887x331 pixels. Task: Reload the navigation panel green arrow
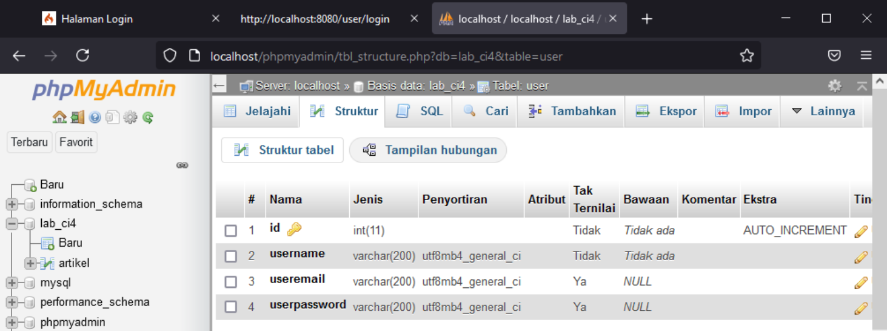[x=148, y=118]
